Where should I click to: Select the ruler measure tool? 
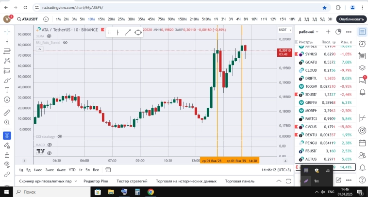click(7, 113)
